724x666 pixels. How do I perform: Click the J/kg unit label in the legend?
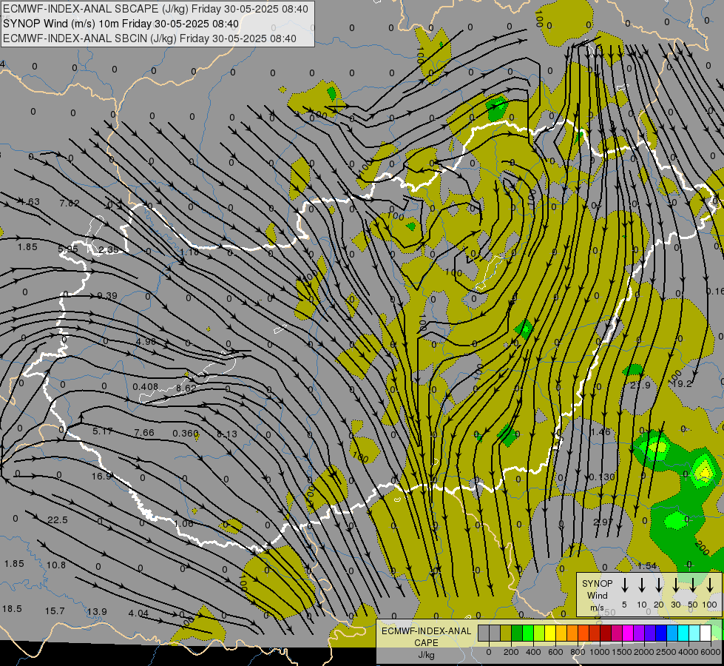point(426,655)
